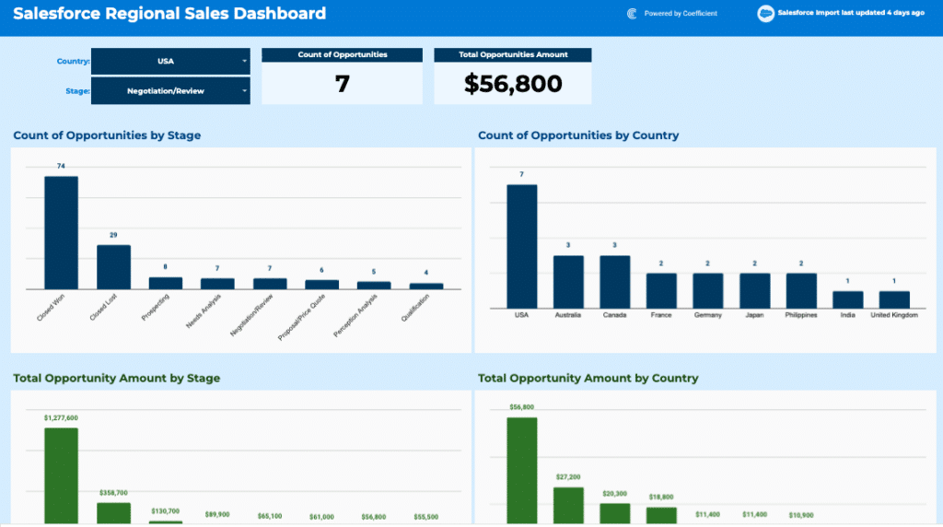Click the Powered by Coefficient text
Image resolution: width=943 pixels, height=527 pixels.
click(681, 13)
